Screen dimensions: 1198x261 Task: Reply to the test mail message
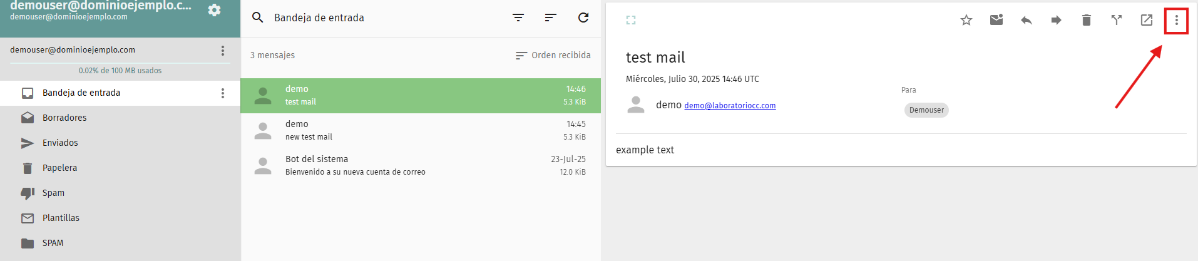coord(1026,20)
